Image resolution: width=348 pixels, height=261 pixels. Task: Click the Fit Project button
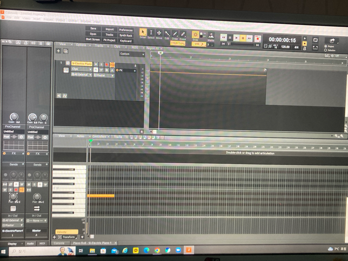coord(110,41)
